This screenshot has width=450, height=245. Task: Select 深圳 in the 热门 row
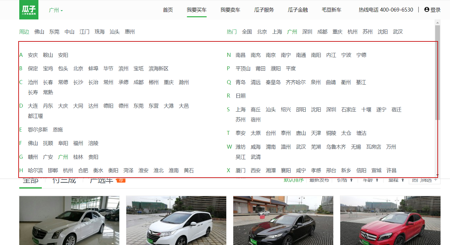(x=307, y=32)
